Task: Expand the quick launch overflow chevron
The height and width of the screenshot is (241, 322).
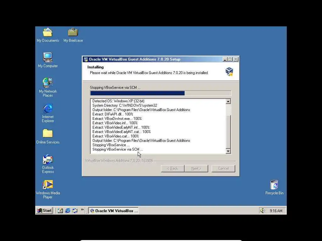Action: click(82, 209)
